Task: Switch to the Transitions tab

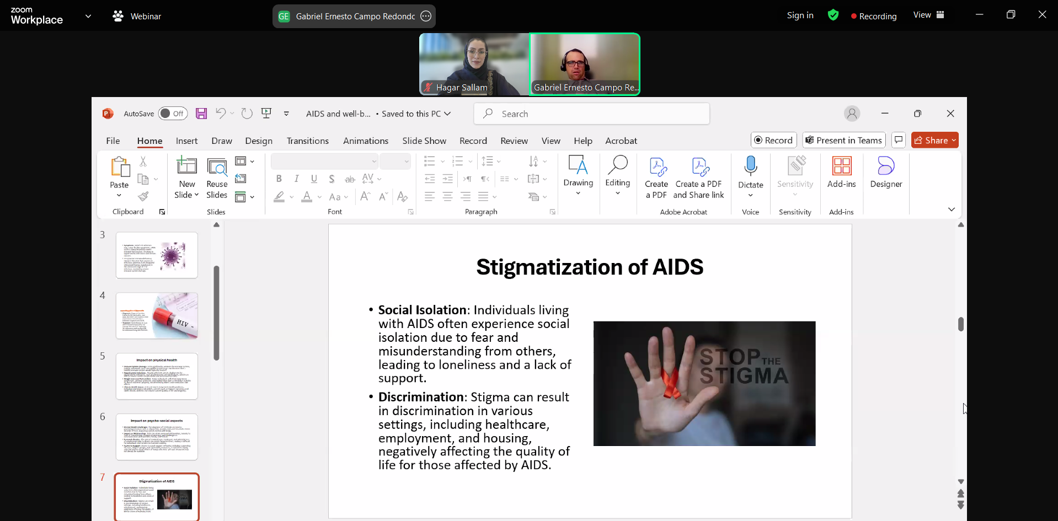Action: 307,141
